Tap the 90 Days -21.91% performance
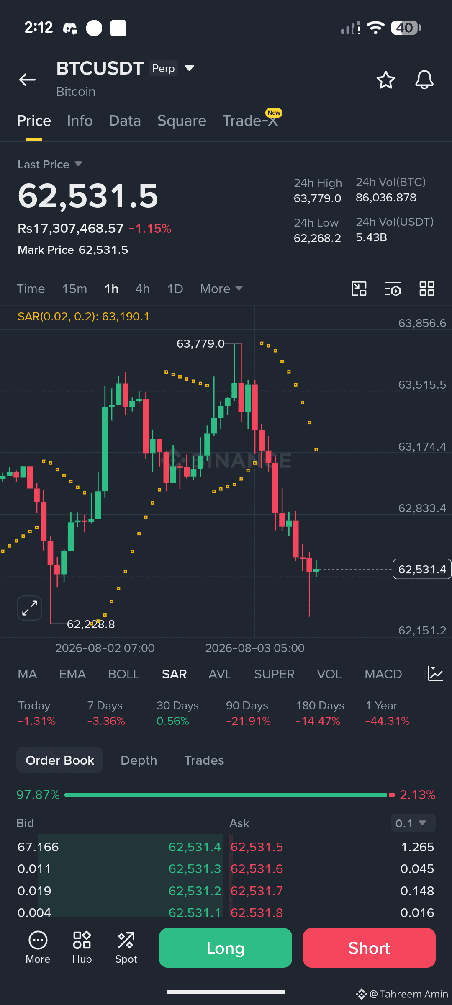This screenshot has width=452, height=1005. point(248,713)
